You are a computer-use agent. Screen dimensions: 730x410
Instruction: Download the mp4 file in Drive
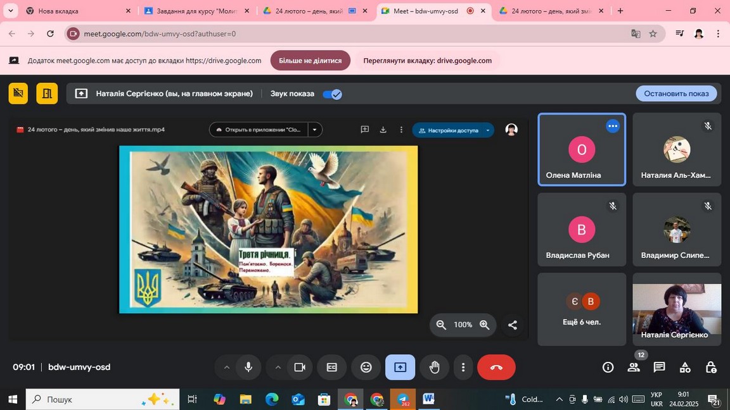click(x=383, y=130)
